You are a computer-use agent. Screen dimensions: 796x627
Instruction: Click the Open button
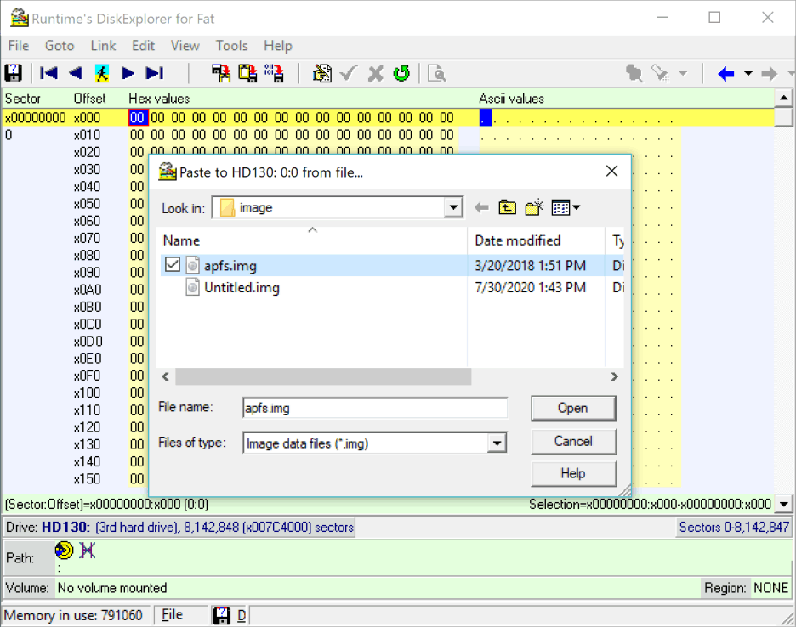pos(572,408)
